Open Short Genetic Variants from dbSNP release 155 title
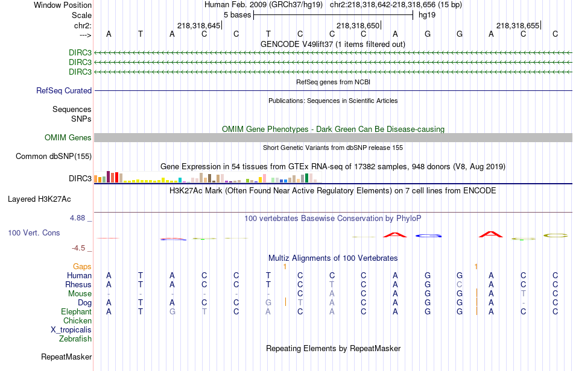 coord(333,148)
